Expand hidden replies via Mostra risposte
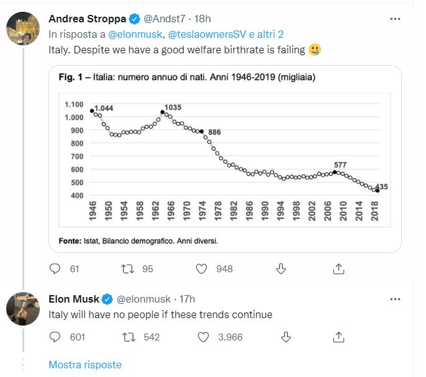The height and width of the screenshot is (377, 426). pos(85,365)
